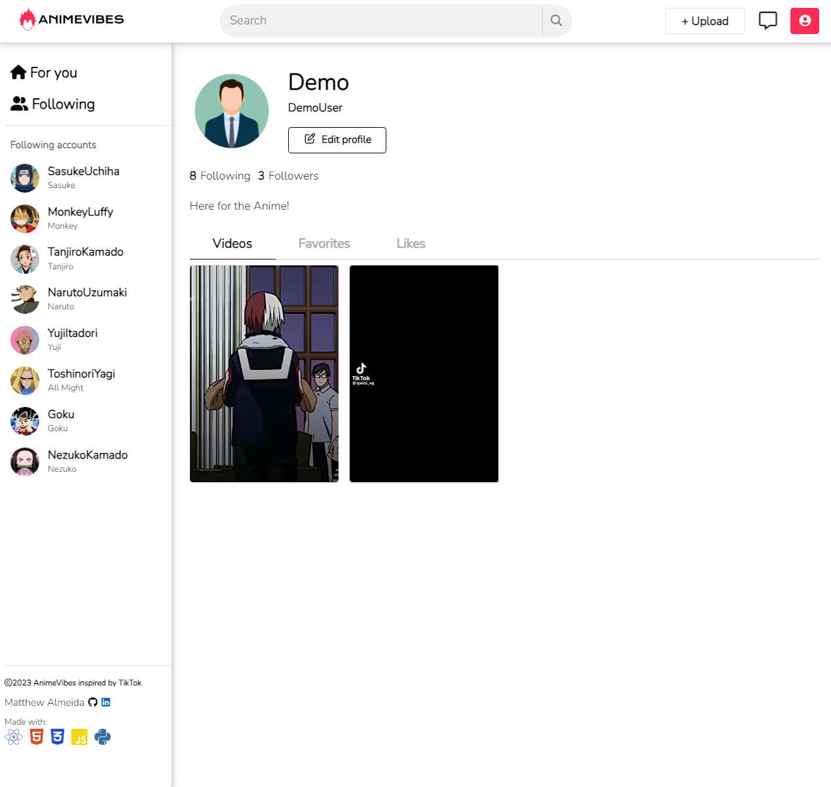
Task: Visit NarutoUzumaki's account from sidebar
Action: (87, 293)
